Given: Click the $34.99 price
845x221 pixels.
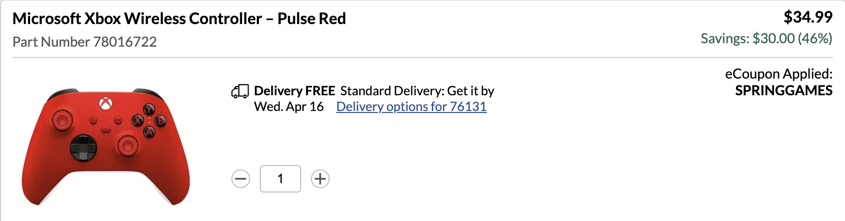Looking at the screenshot, I should pyautogui.click(x=808, y=17).
